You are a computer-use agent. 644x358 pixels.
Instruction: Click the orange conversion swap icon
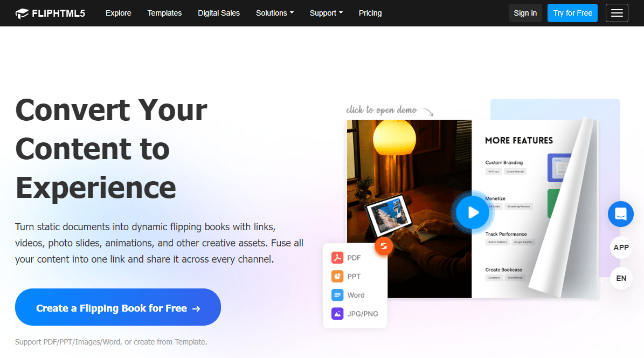[384, 246]
